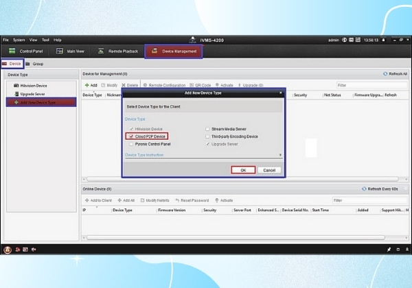Open the dropdown arrow beside Refresh Every 60s

(x=405, y=189)
